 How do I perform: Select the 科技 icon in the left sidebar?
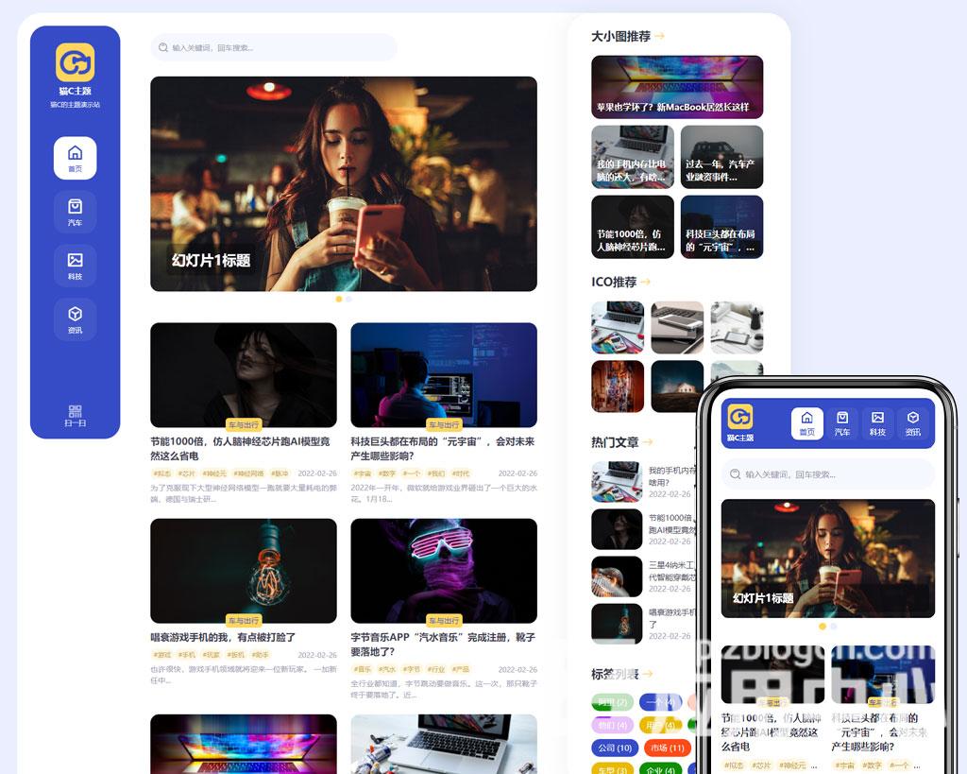tap(75, 265)
